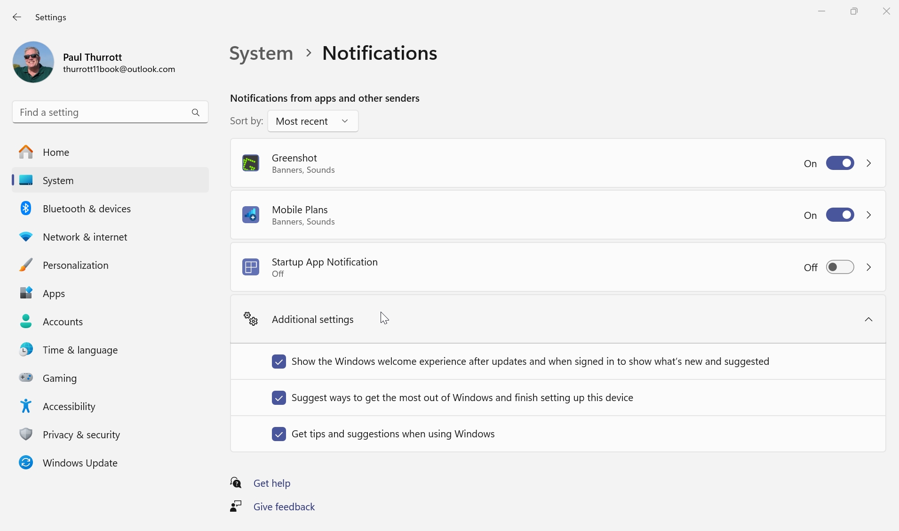Open Mobile Plans details via chevron
Screen dimensions: 899x531
click(x=868, y=215)
